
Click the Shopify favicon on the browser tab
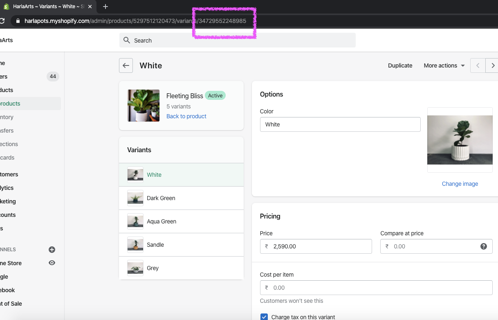click(x=7, y=6)
